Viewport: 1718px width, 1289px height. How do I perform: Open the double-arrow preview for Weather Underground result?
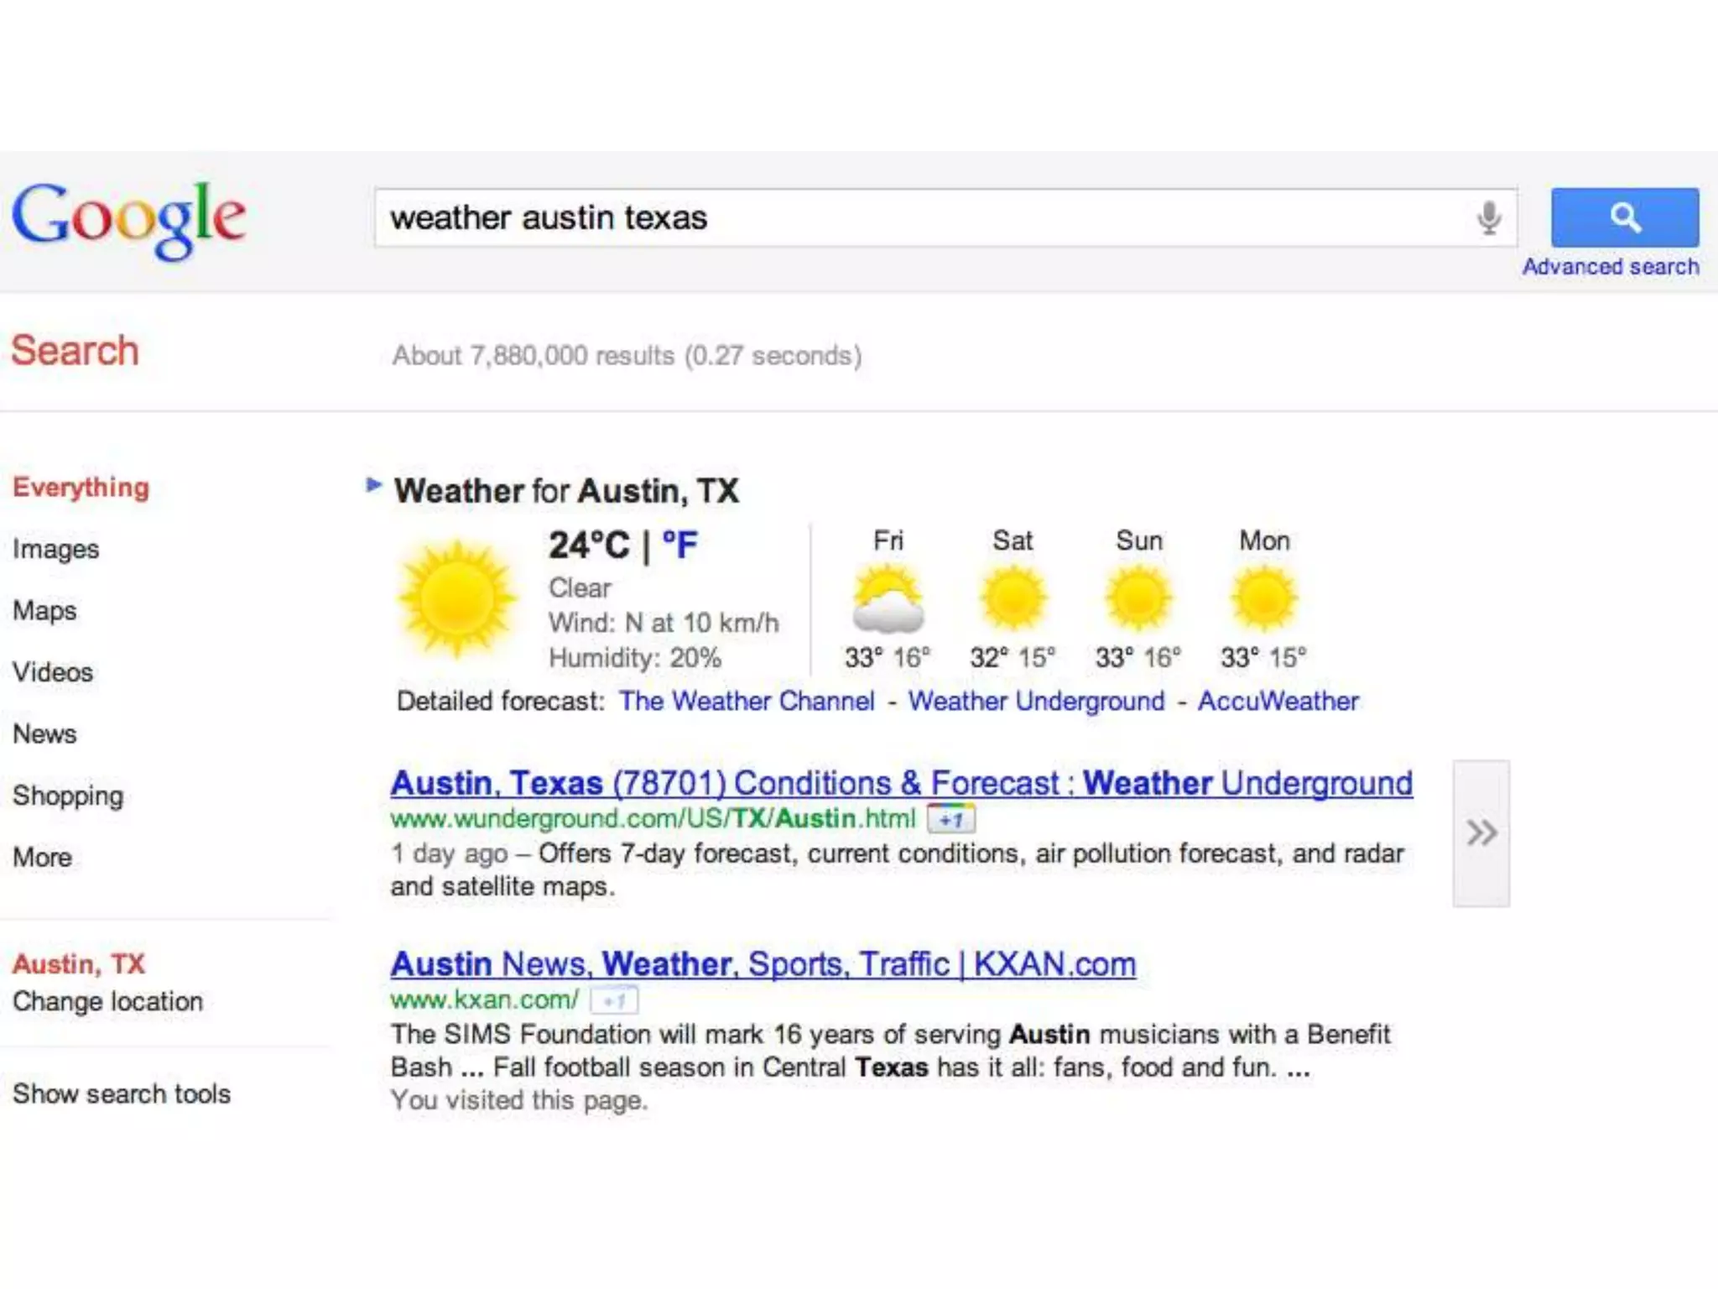pos(1481,833)
